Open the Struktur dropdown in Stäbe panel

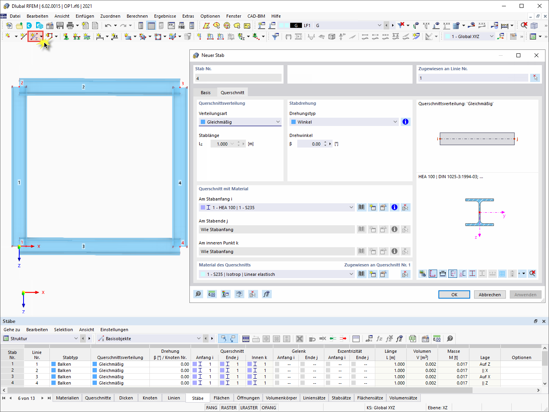tap(41, 339)
